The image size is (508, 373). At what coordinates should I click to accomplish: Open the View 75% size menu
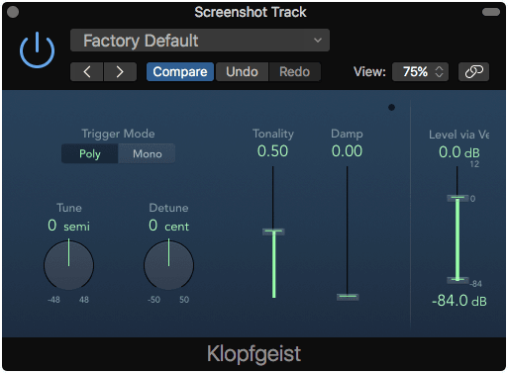pyautogui.click(x=420, y=71)
